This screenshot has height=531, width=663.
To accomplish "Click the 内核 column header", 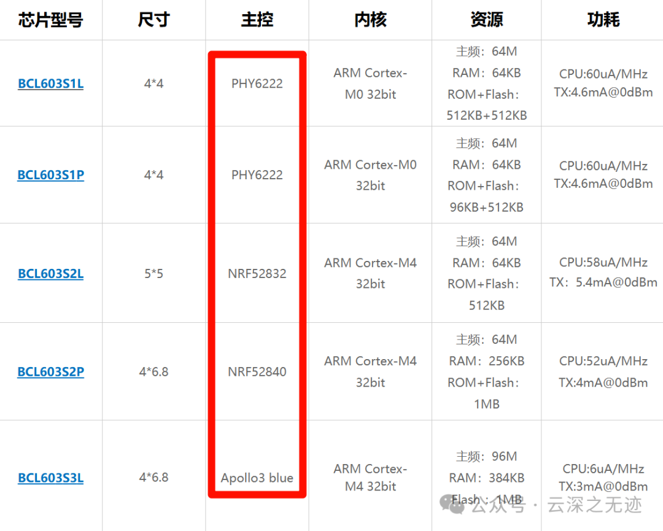I will (370, 20).
